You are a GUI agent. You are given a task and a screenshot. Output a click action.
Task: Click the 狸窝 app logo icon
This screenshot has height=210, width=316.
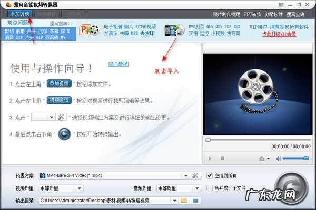click(8, 4)
